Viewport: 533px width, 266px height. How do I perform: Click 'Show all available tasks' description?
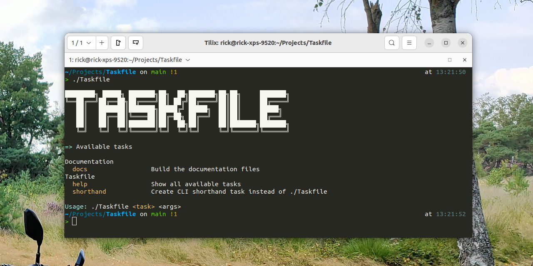click(x=196, y=184)
